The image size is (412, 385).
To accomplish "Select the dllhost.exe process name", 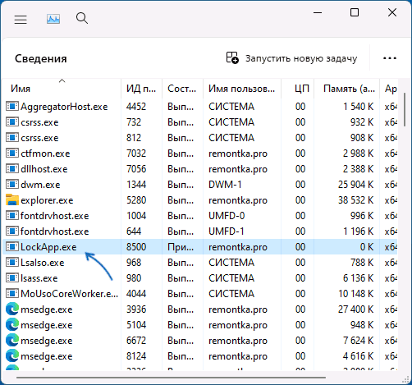I will click(44, 169).
